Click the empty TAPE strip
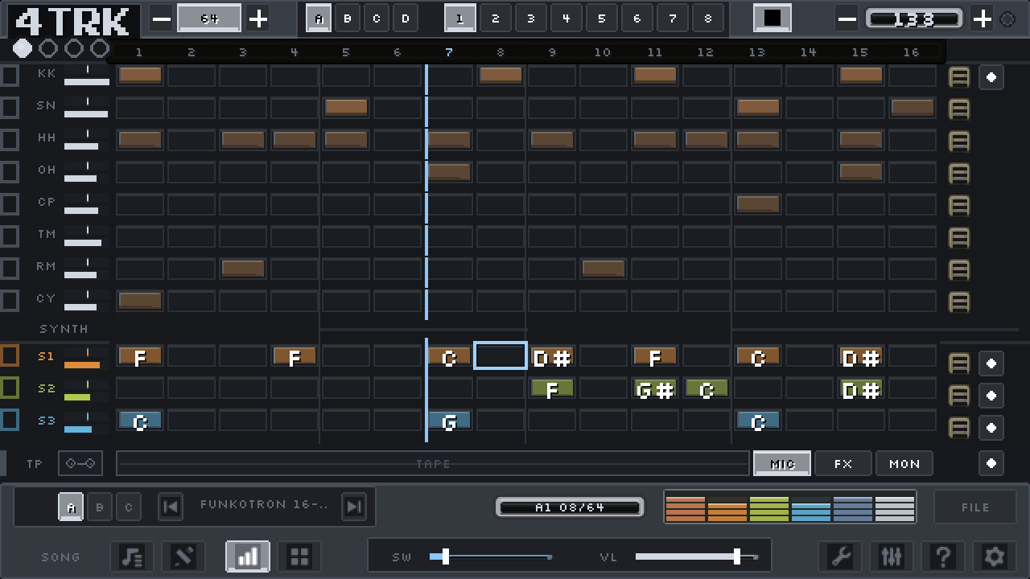 click(433, 464)
